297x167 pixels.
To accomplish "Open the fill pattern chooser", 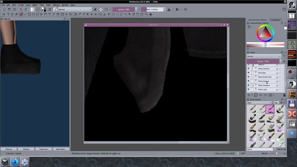I will (38, 9).
